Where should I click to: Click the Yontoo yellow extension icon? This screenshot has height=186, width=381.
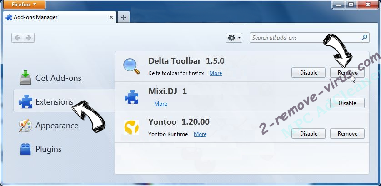(x=131, y=127)
